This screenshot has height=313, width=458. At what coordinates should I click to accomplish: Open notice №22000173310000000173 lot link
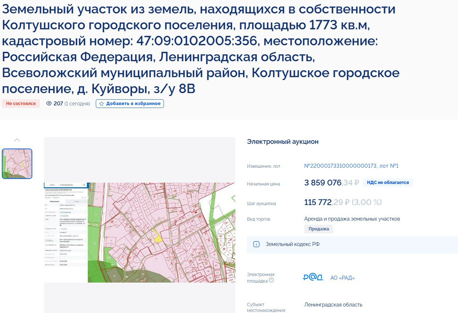click(x=351, y=166)
